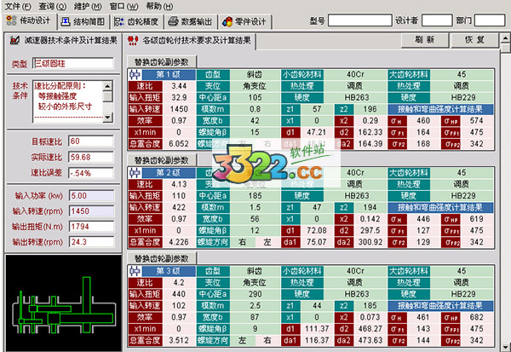This screenshot has width=511, height=352.
Task: Click the 输出转速 field showing 24.3
Action: [x=92, y=242]
